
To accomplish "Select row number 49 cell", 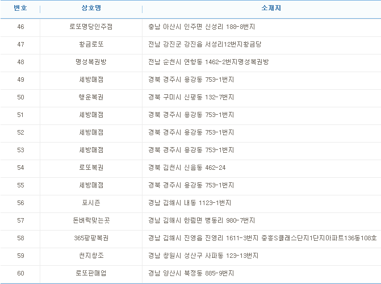I will tap(20, 80).
